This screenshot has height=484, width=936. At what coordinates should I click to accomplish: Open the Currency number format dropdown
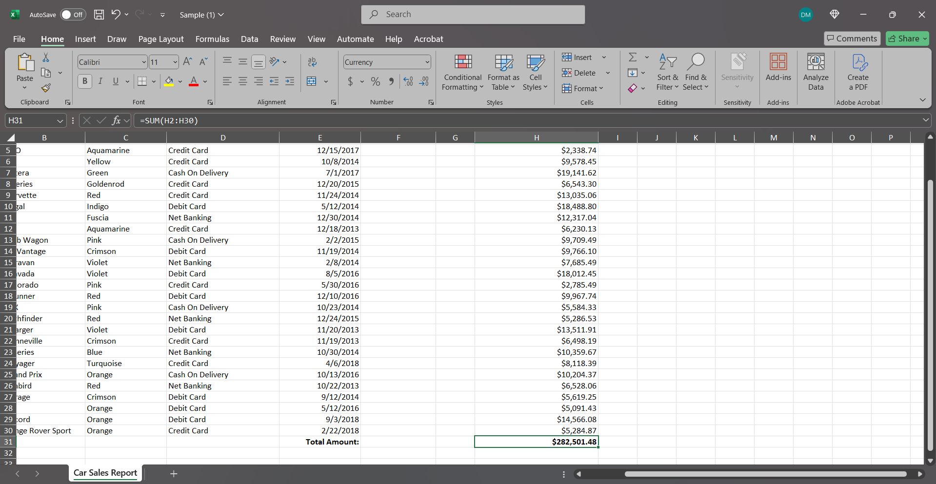(x=427, y=62)
